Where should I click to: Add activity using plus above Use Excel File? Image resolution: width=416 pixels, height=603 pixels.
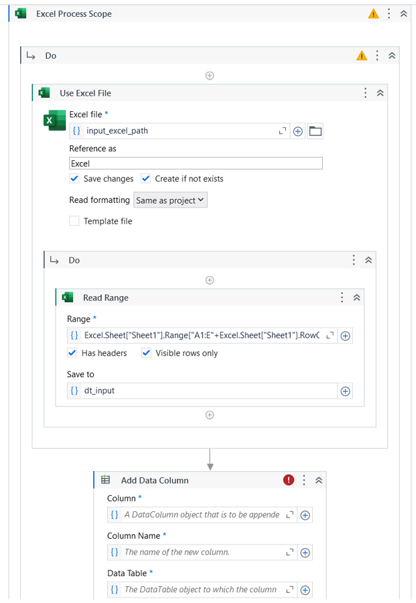click(210, 75)
